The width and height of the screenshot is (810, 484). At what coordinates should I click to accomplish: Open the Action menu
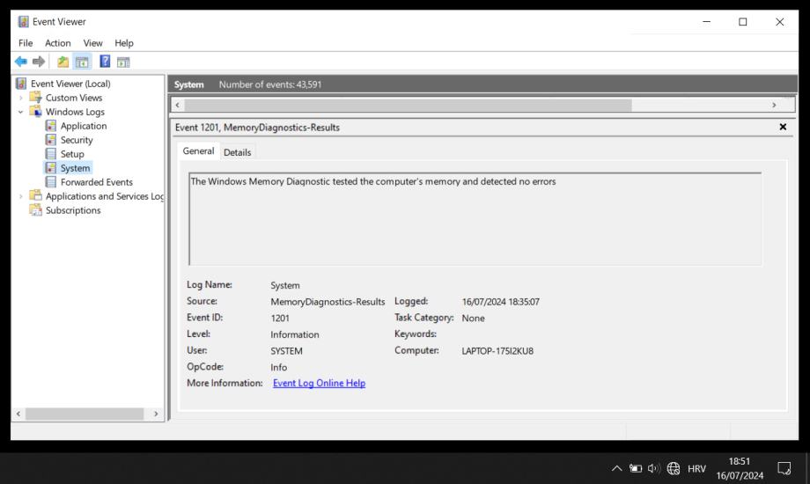coord(57,43)
